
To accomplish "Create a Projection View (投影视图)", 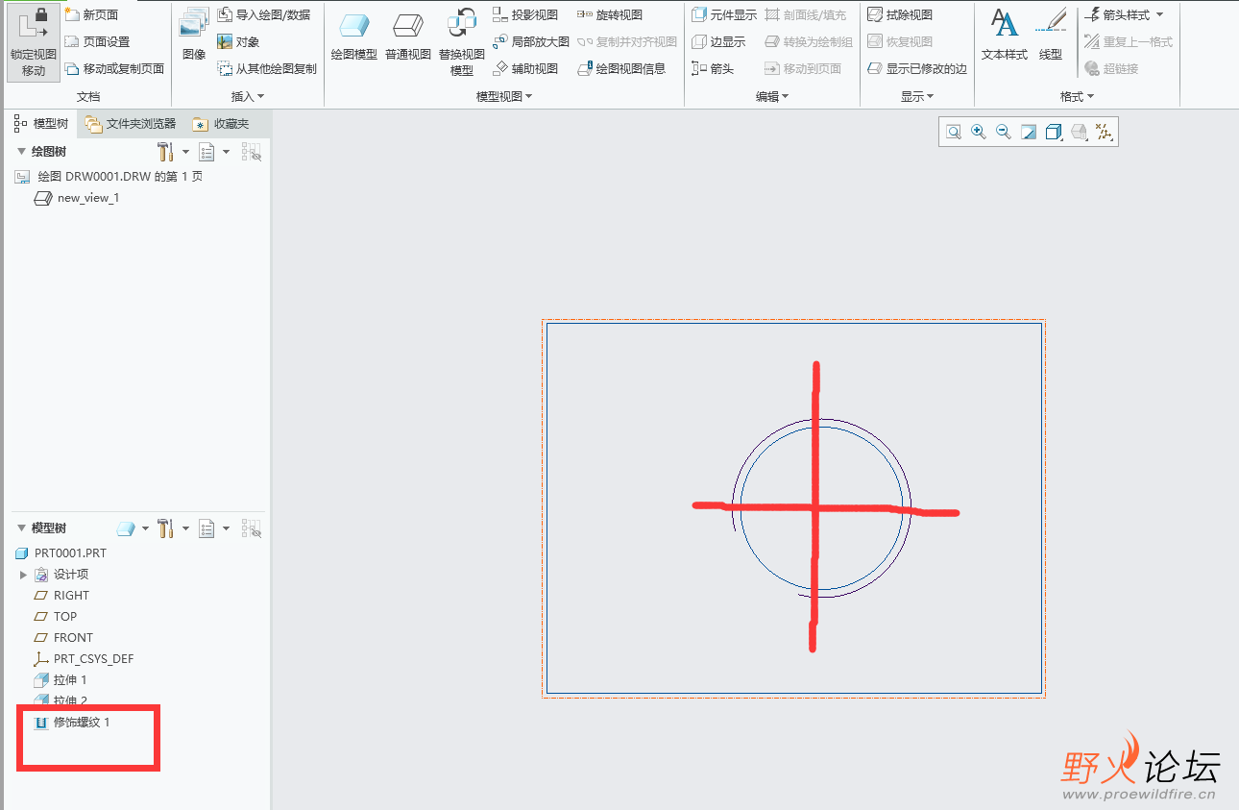I will point(525,14).
